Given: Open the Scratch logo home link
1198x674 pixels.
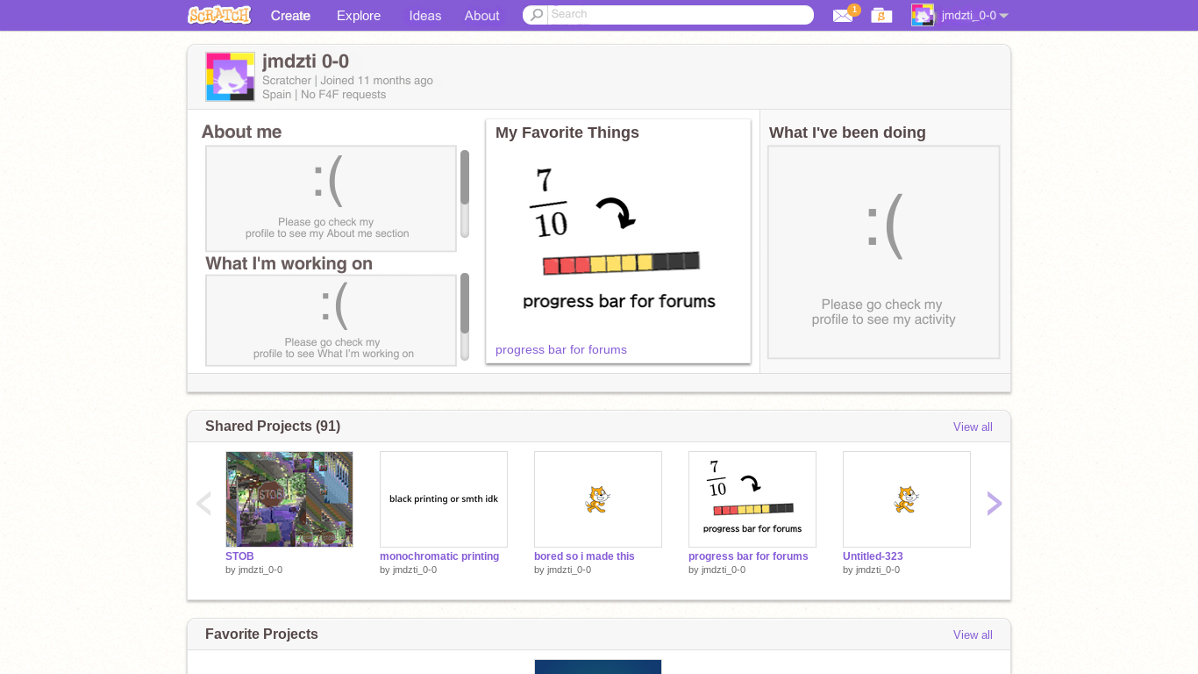Looking at the screenshot, I should point(219,15).
